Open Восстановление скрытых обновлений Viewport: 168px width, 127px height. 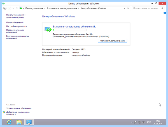(x=18, y=37)
